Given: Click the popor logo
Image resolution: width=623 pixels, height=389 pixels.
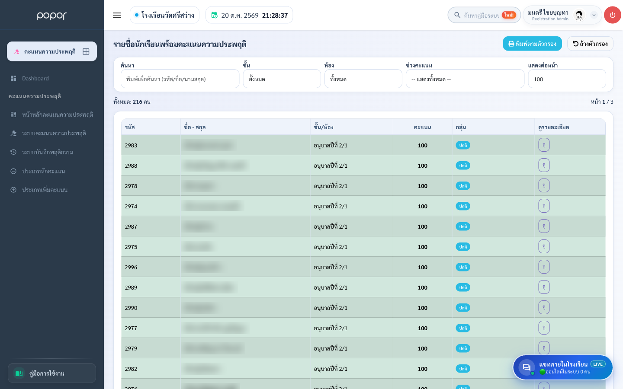Looking at the screenshot, I should point(52,16).
